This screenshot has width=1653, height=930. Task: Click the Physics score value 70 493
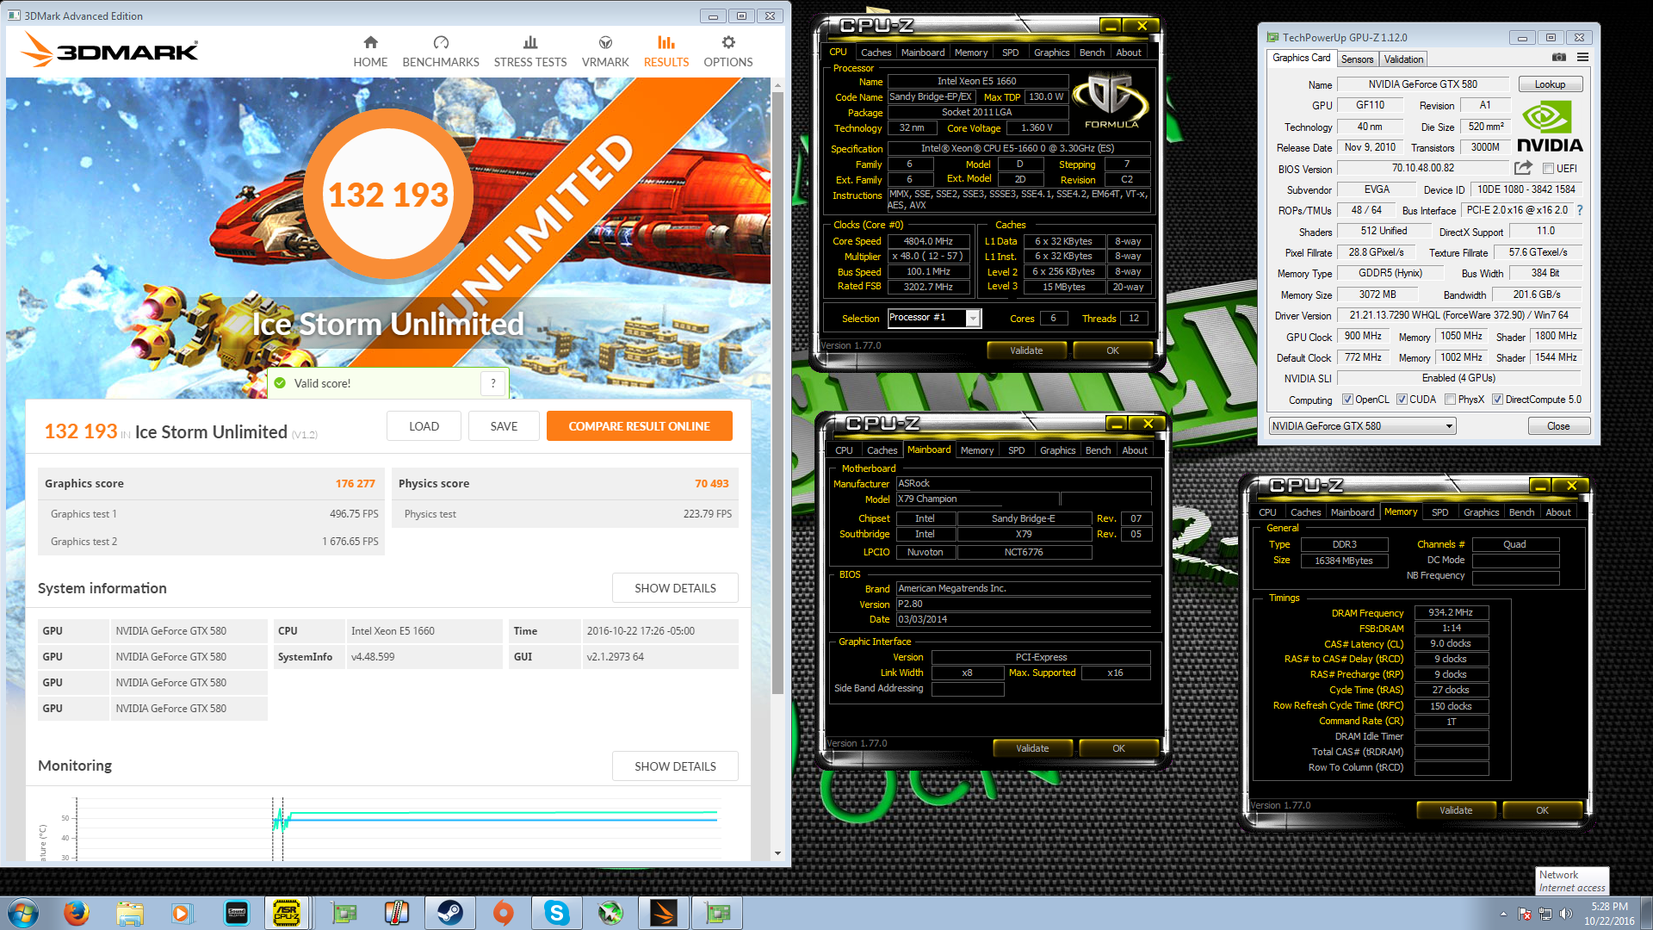click(712, 484)
